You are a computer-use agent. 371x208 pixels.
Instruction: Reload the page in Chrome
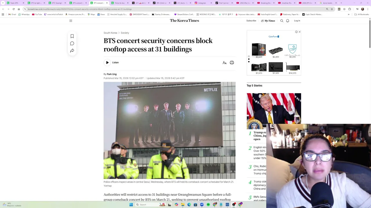[x=13, y=9]
